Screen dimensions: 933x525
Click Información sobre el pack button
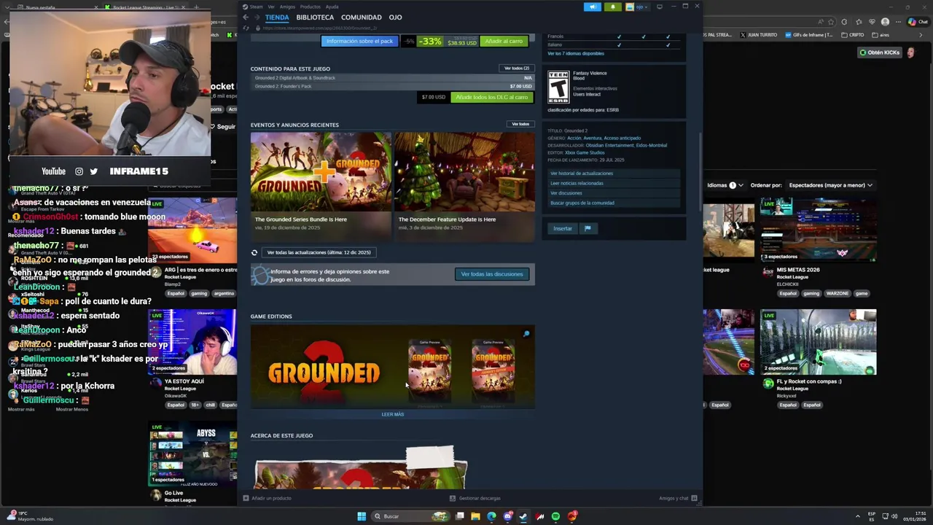tap(359, 41)
